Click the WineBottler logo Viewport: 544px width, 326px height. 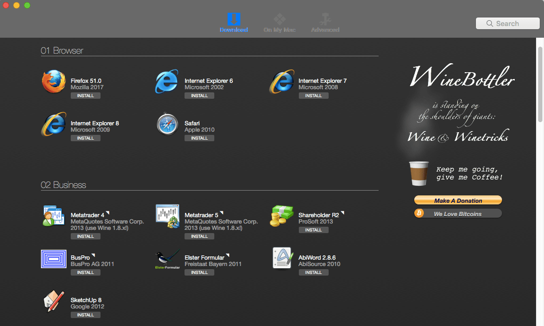tap(462, 76)
